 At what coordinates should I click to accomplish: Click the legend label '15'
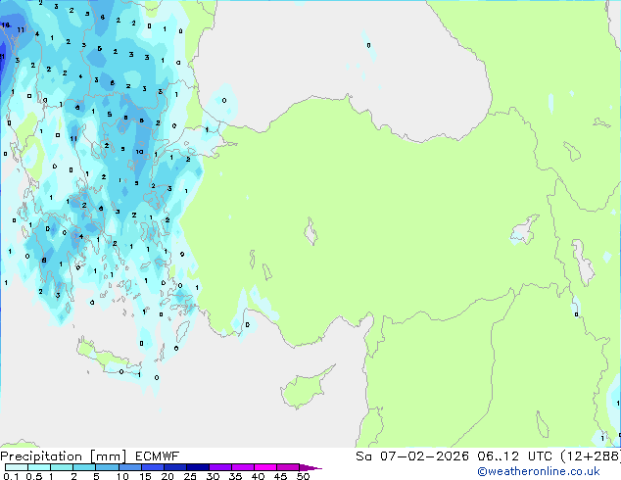coord(145,476)
